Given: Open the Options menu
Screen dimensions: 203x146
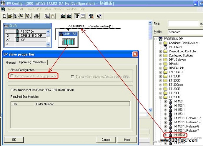Looking at the screenshot, I should coord(59,9).
